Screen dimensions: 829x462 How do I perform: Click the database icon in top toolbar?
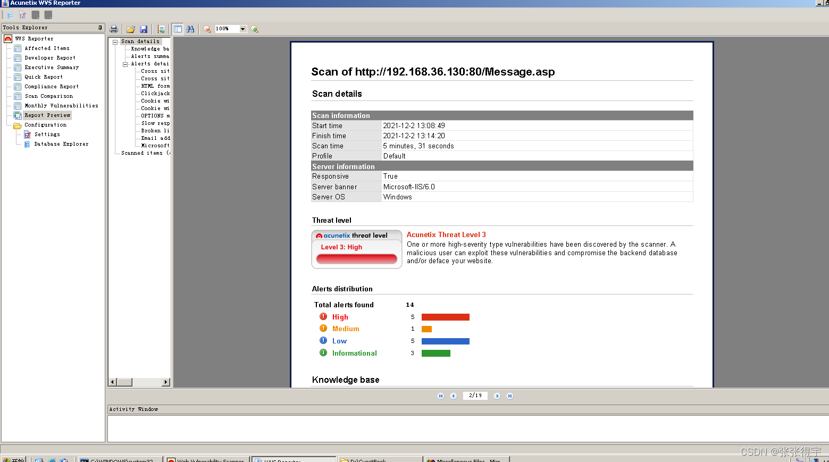click(x=10, y=15)
